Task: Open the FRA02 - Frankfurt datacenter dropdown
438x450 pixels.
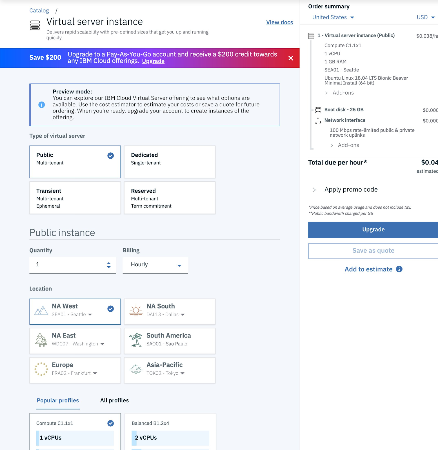Action: pyautogui.click(x=74, y=373)
